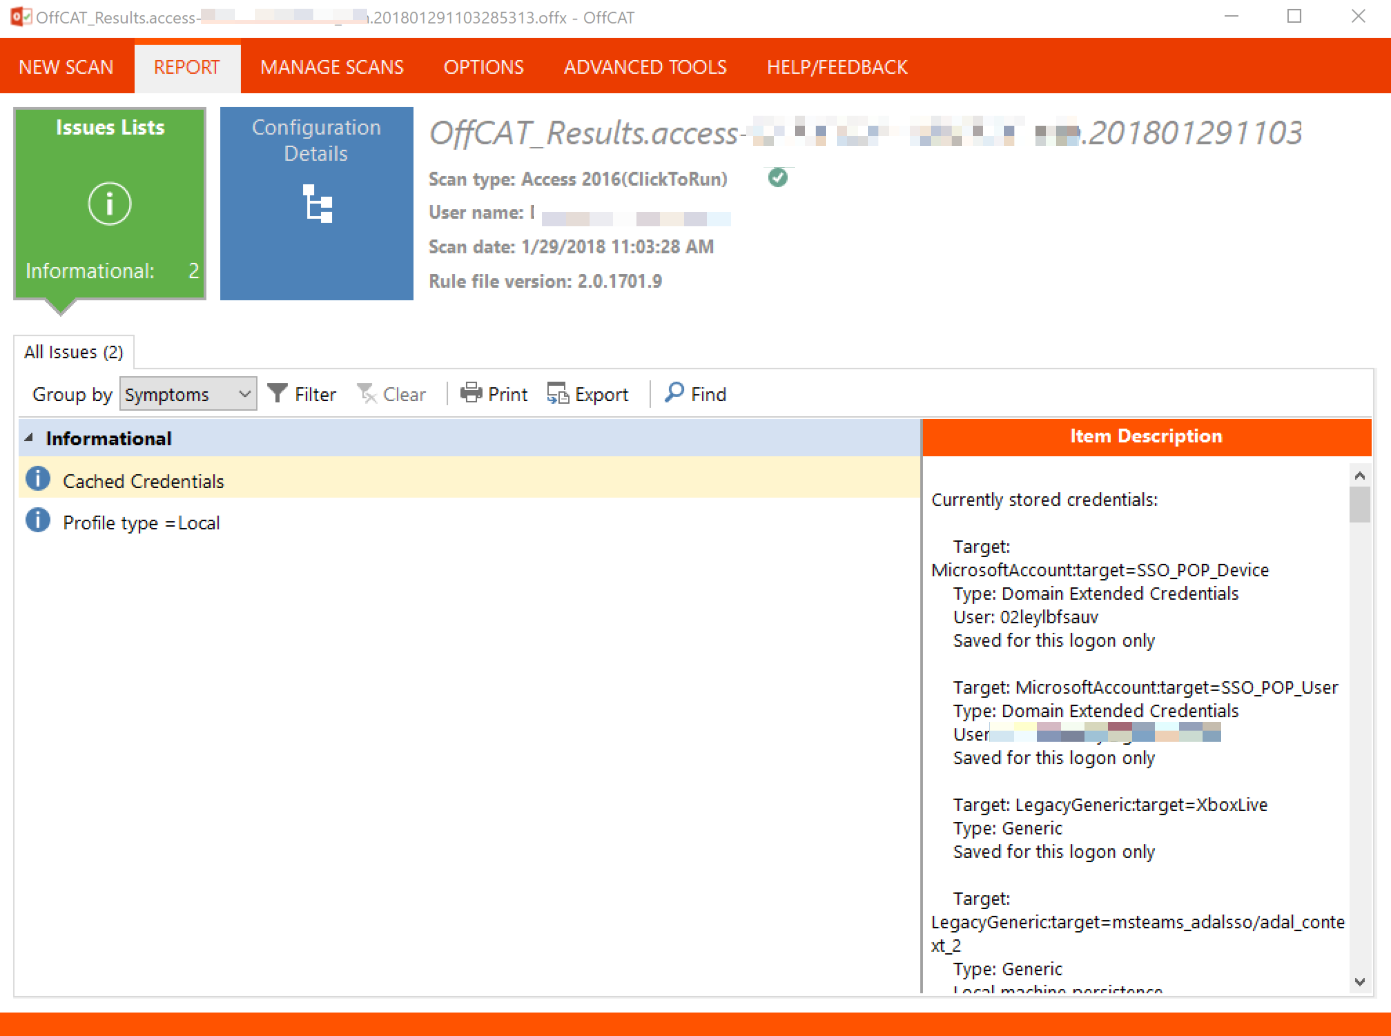
Task: Collapse the Informational group
Action: point(29,438)
